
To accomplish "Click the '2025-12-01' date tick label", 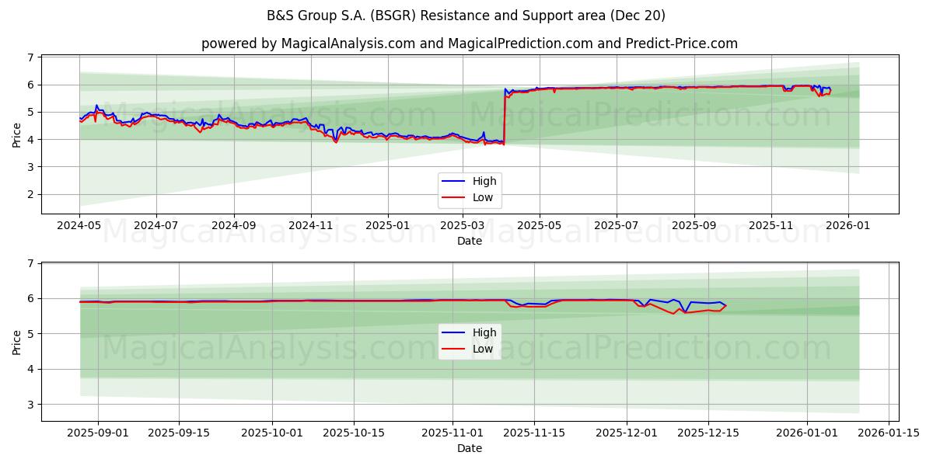I will click(x=627, y=434).
